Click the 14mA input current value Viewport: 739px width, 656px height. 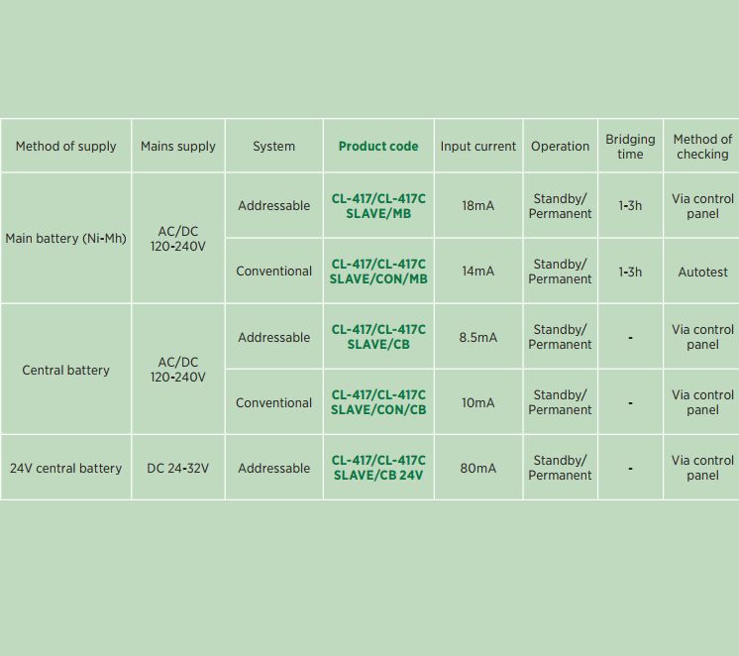[x=478, y=272]
